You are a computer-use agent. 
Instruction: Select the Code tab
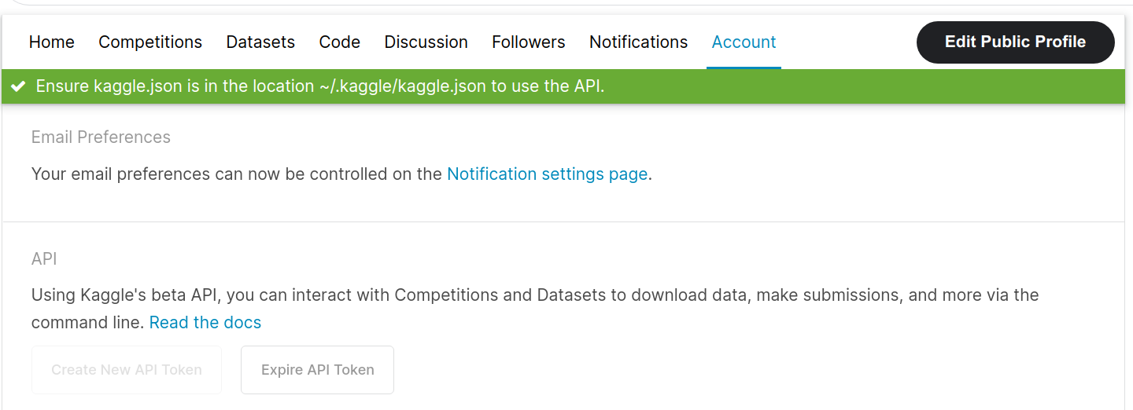click(340, 42)
